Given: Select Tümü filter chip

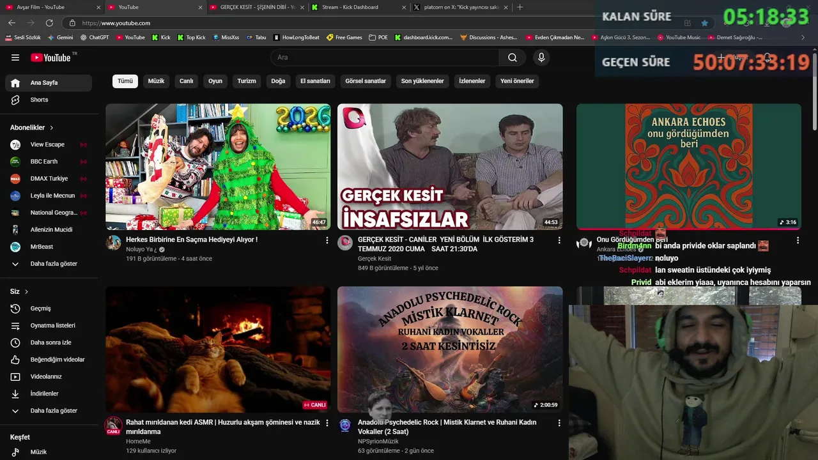Looking at the screenshot, I should click(125, 81).
